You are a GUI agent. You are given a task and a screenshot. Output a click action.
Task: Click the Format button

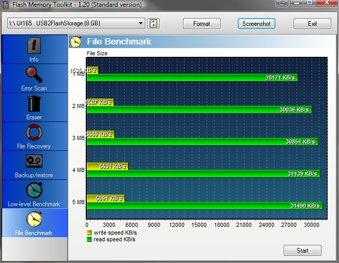pyautogui.click(x=202, y=24)
